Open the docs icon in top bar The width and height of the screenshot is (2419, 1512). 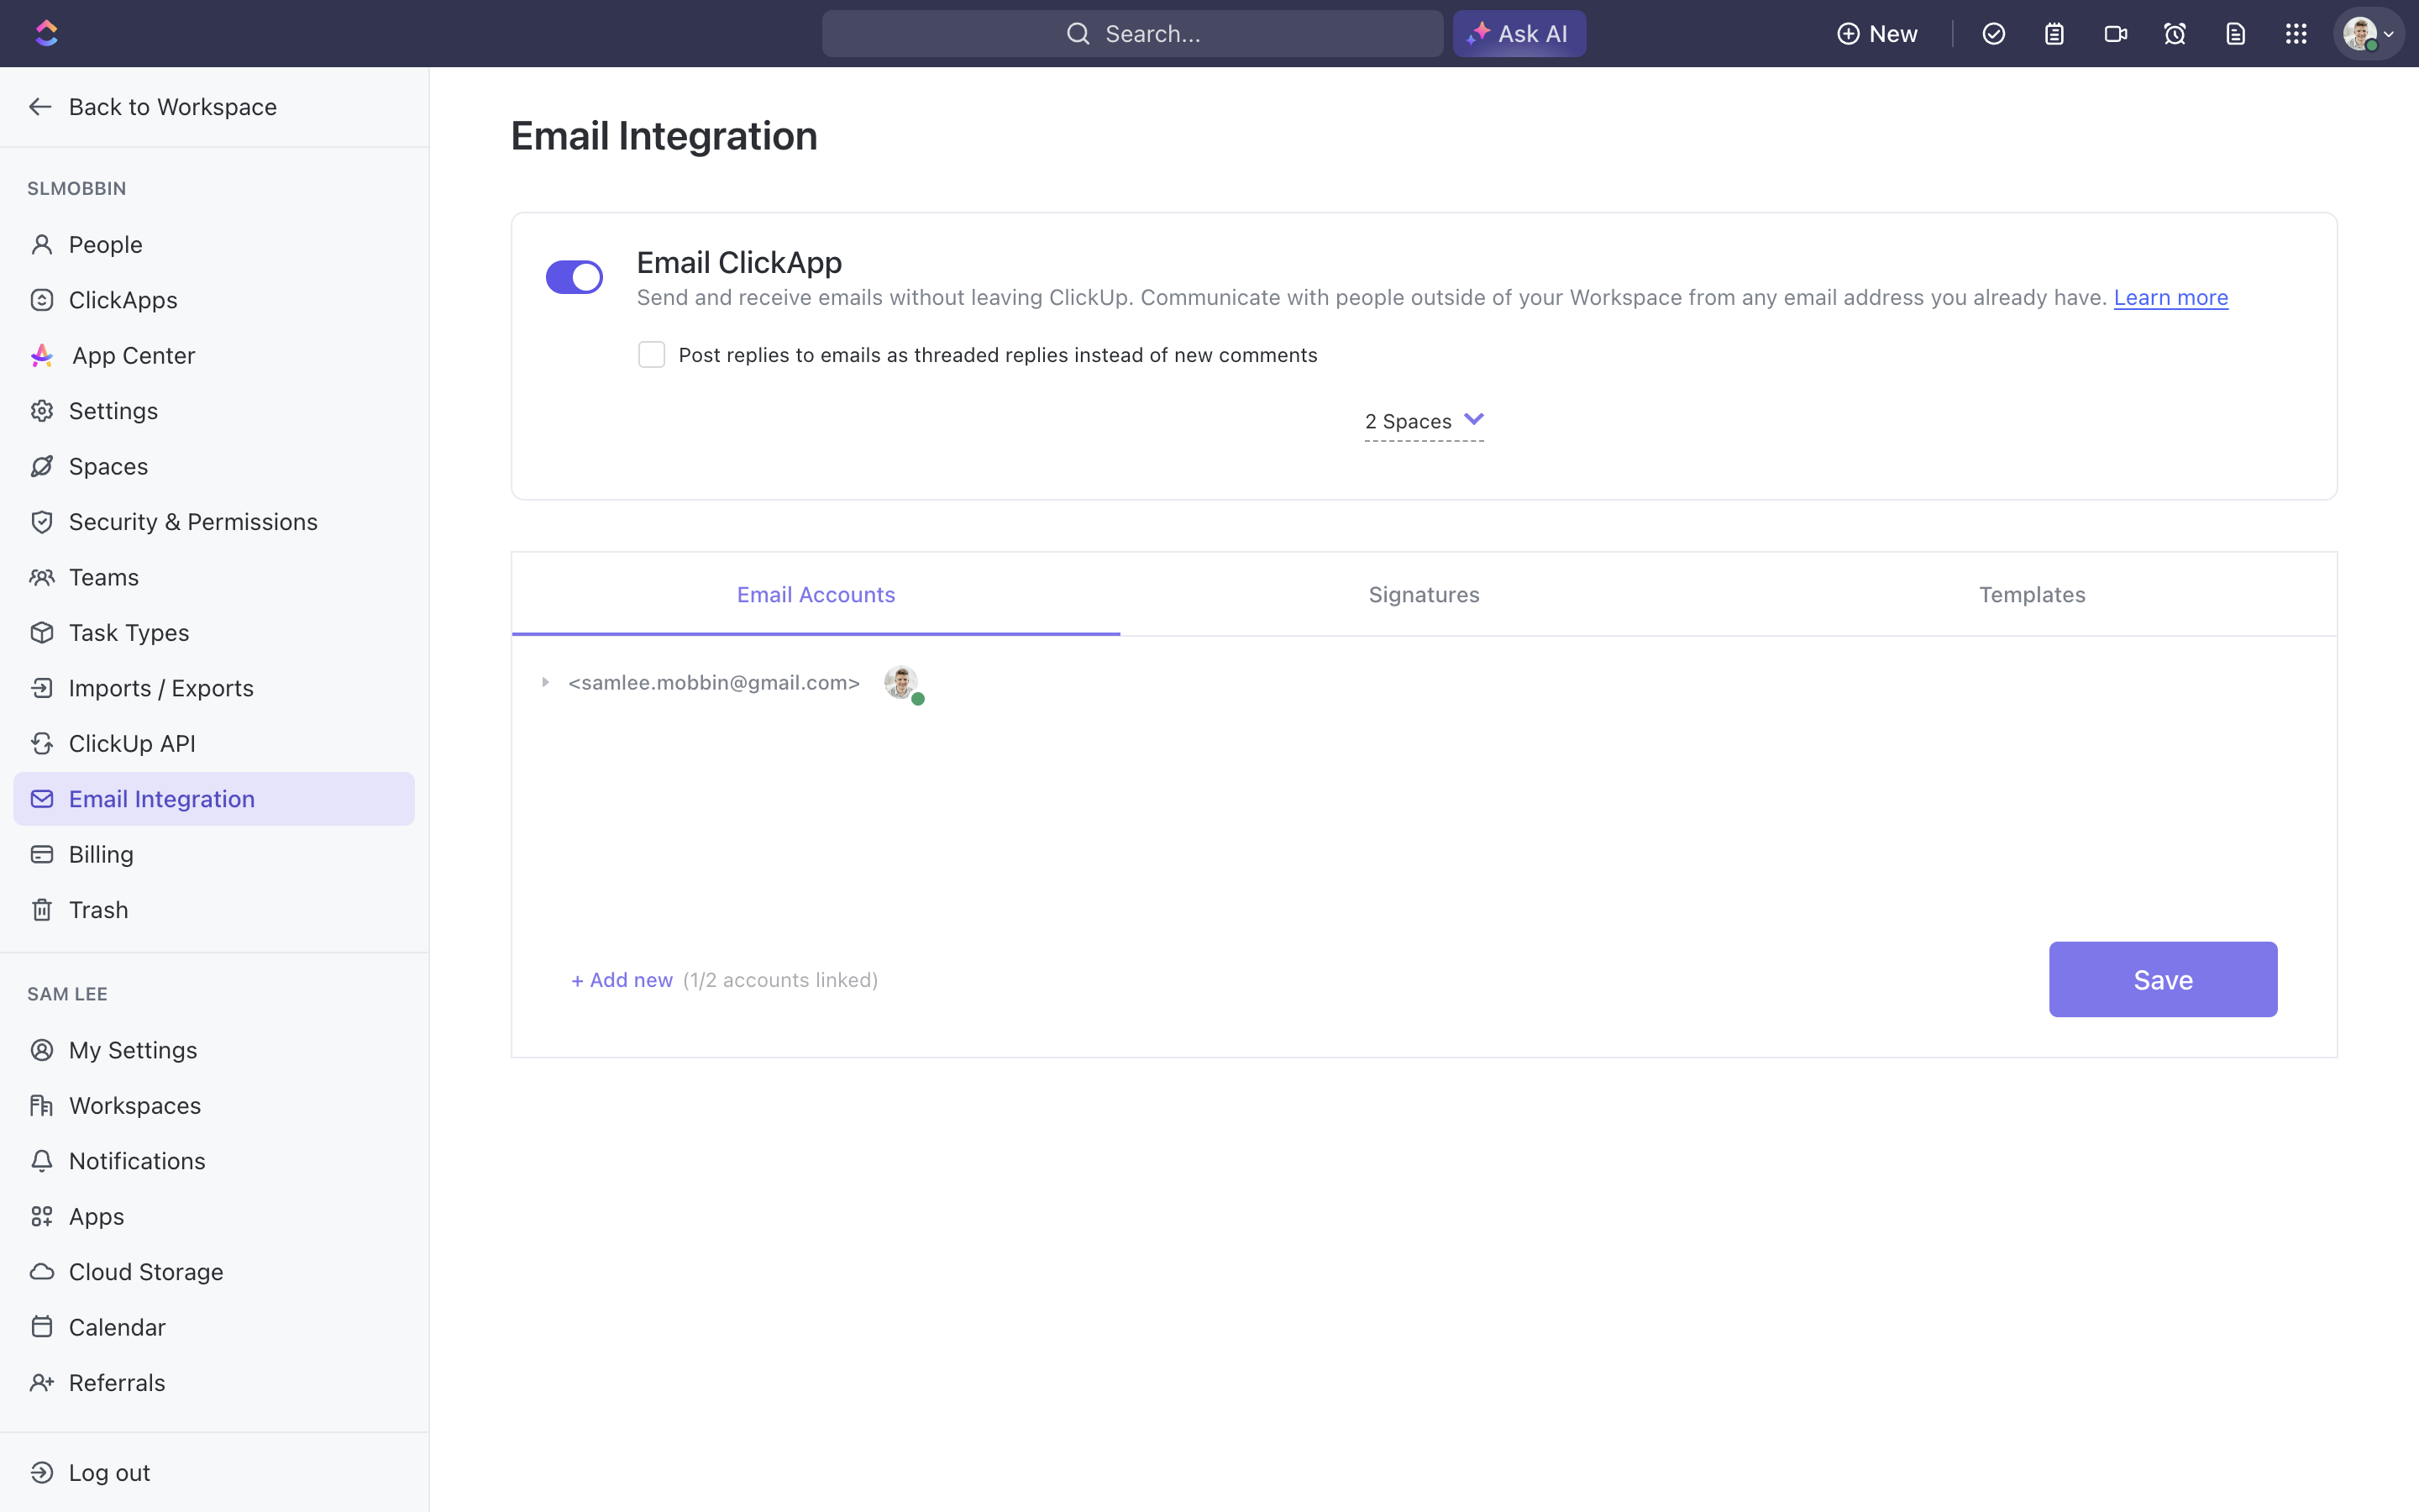coord(2236,34)
